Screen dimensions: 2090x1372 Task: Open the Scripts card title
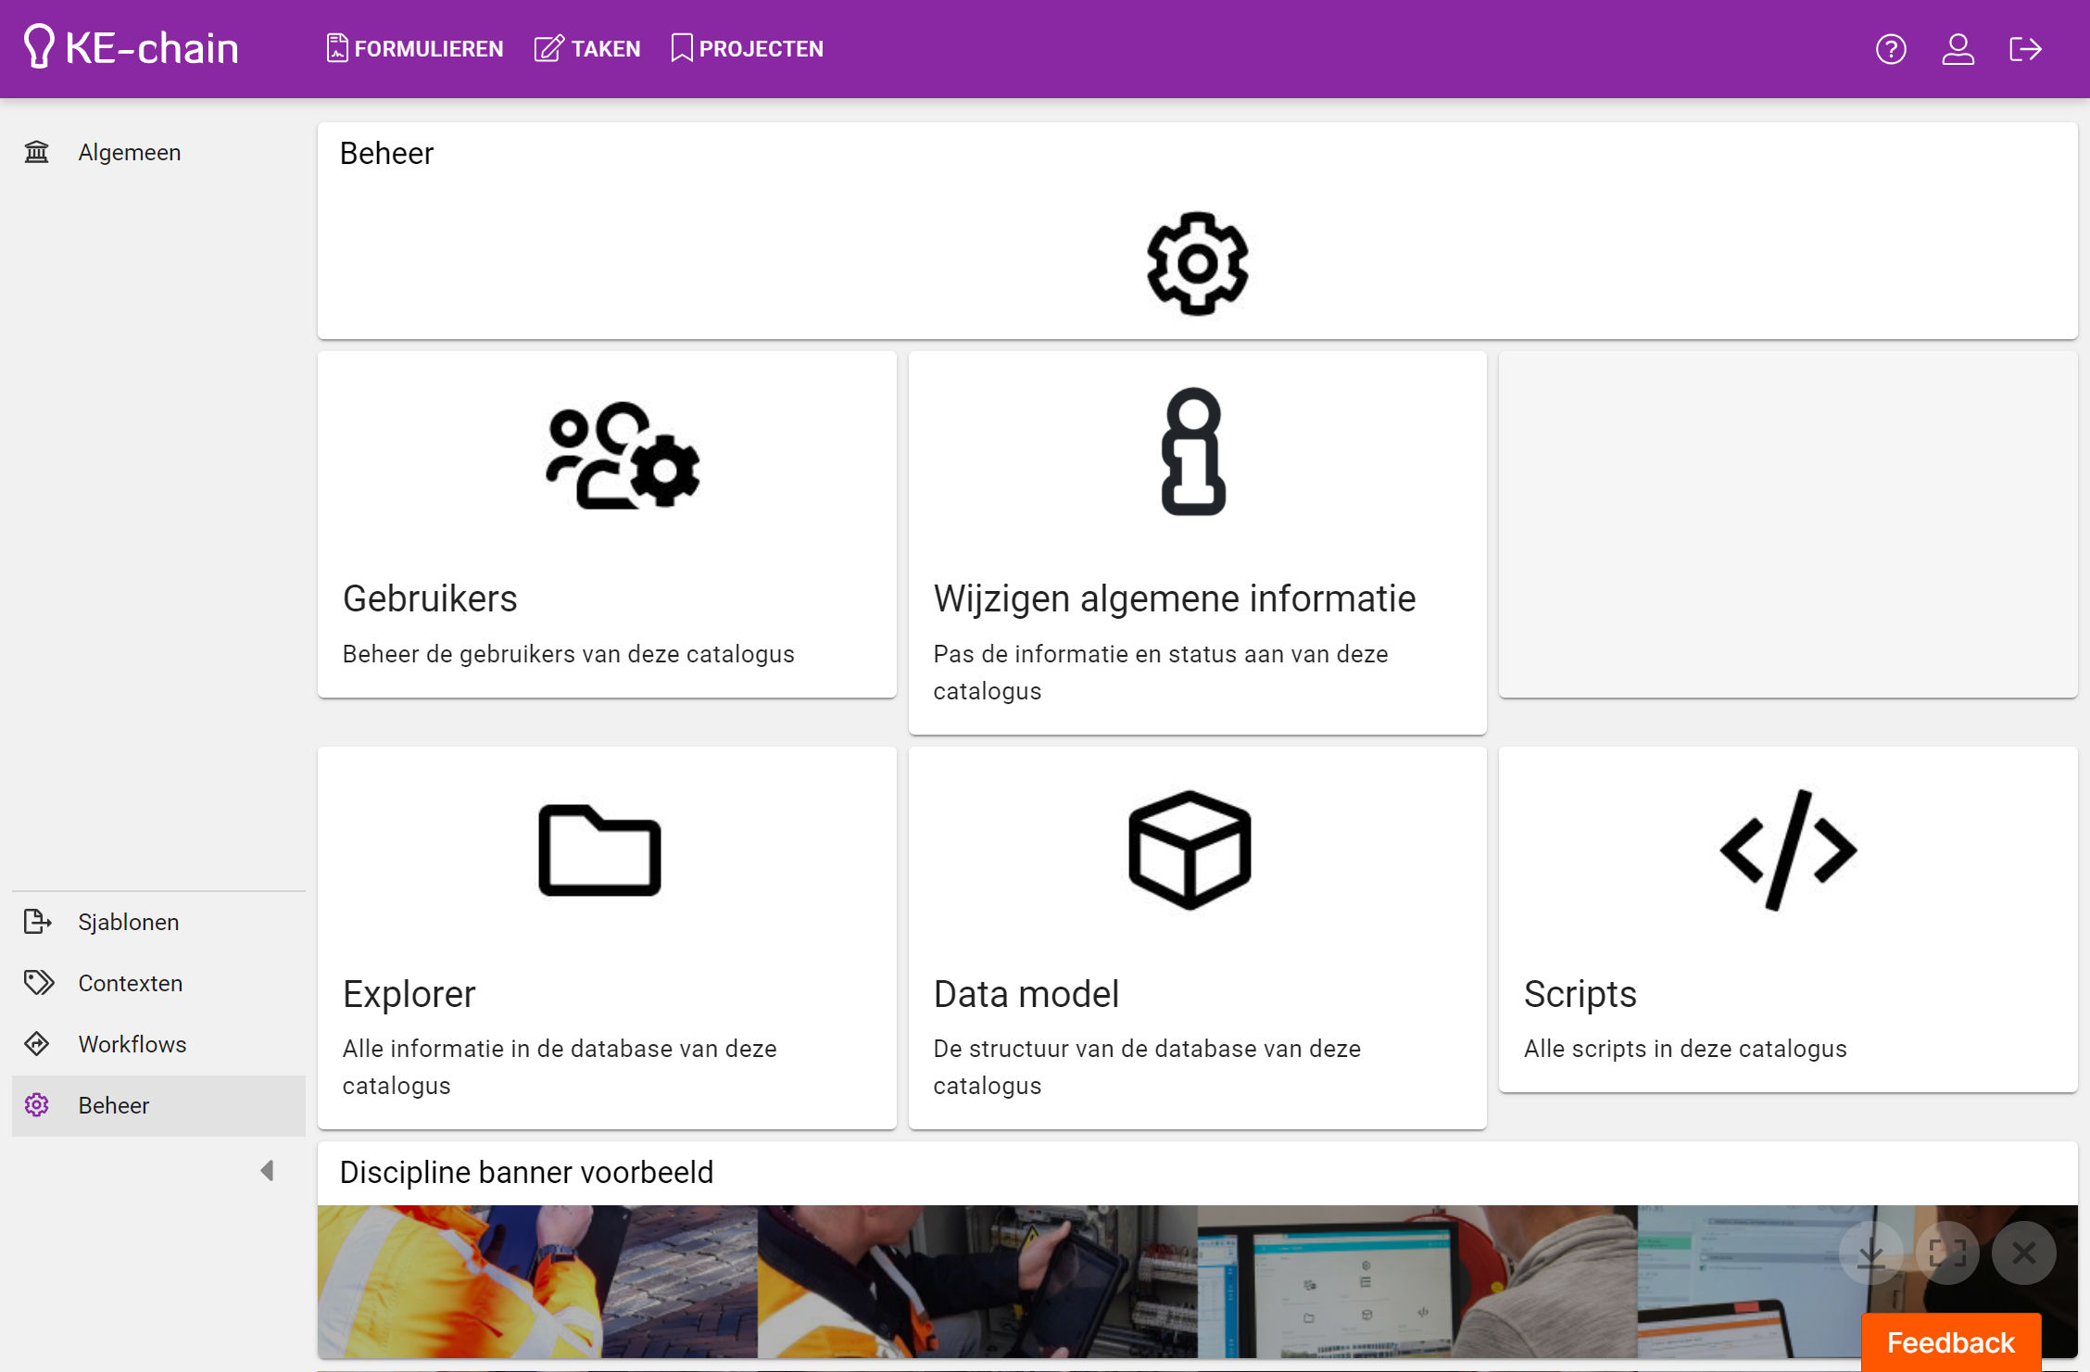1580,994
